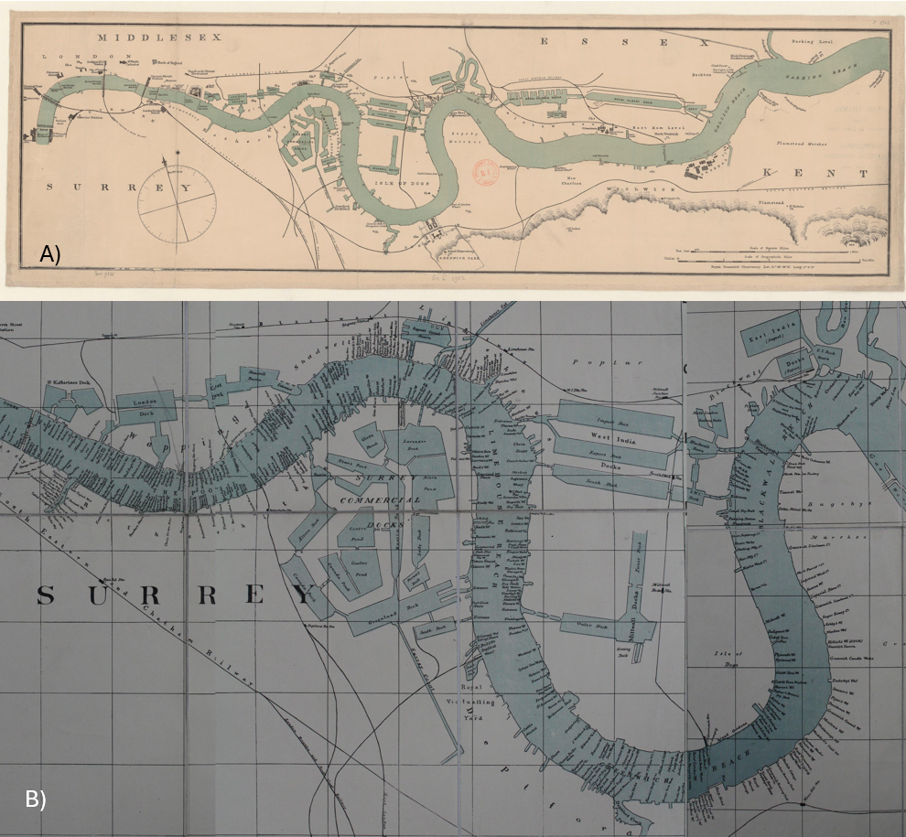Viewport: 906px width, 837px height.
Task: Click the MIDDLESEX county label in map A
Action: pyautogui.click(x=159, y=38)
